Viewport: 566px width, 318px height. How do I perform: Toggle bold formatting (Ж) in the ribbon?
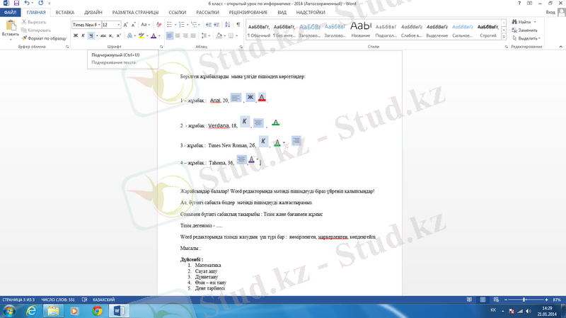[75, 35]
